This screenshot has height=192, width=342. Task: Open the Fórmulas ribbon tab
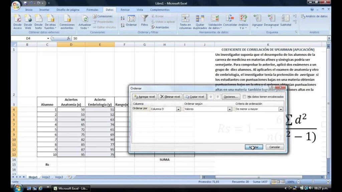[93, 10]
